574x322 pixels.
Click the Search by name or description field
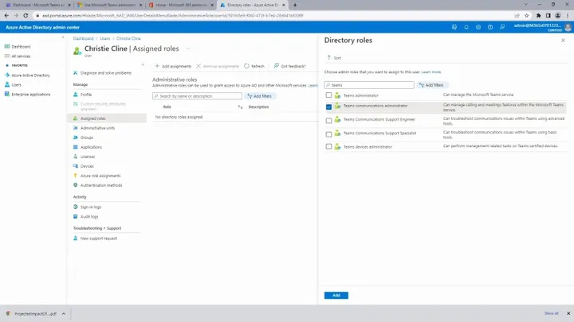pyautogui.click(x=198, y=96)
